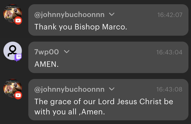The width and height of the screenshot is (191, 124).
Task: Expand the chevron next to 7wp00
Action: [x=67, y=52]
